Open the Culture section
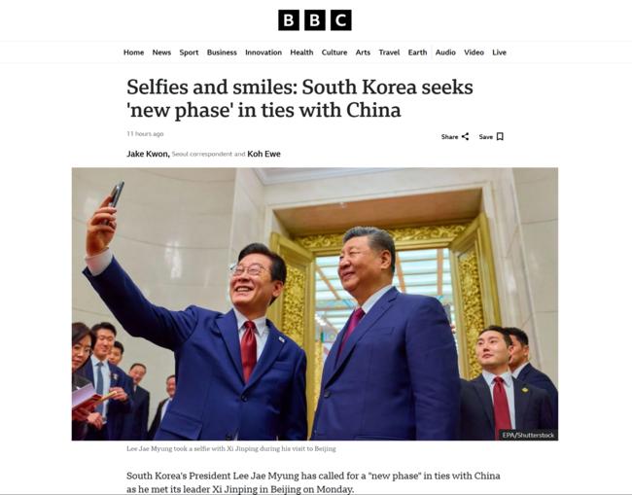 [334, 53]
